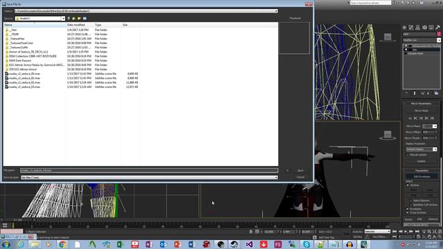443x249 pixels.
Task: Click the plus increment save button
Action: click(x=287, y=171)
